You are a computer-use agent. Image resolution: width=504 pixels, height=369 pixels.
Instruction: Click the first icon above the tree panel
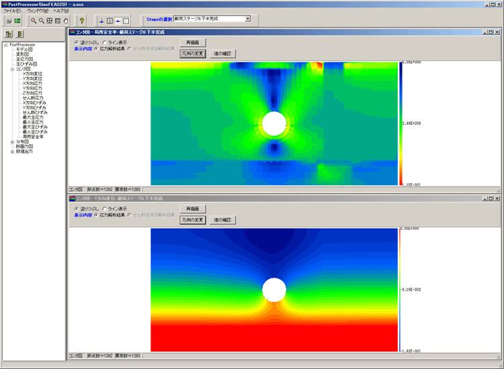point(9,34)
